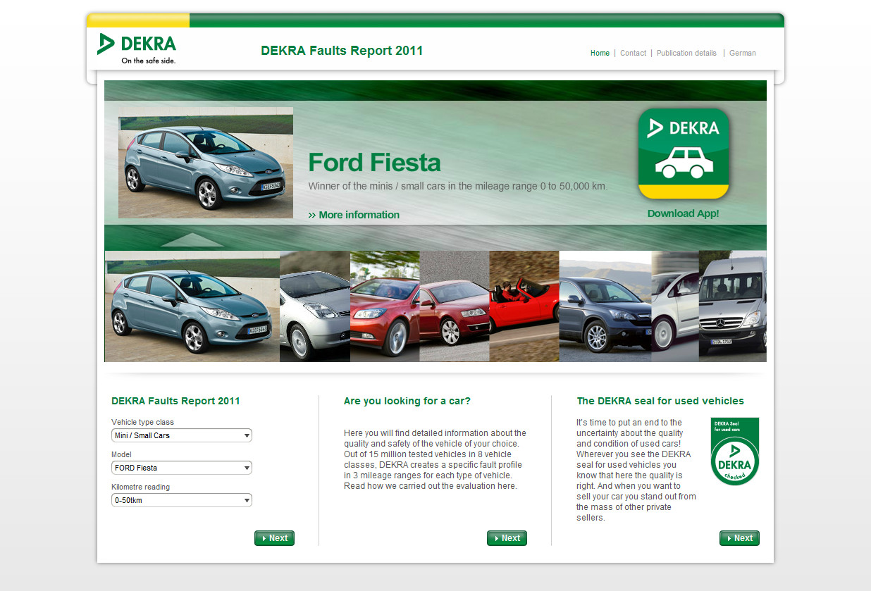Select the blue Ford Fiesta thumbnail in the car strip
Viewport: 871px width, 591px height.
pos(192,306)
